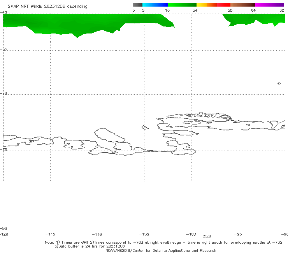Click the longitude label '-115'

(x=50, y=234)
